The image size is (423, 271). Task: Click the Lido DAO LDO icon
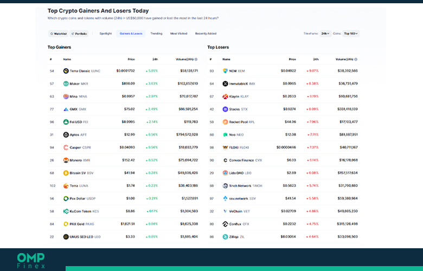tap(225, 173)
